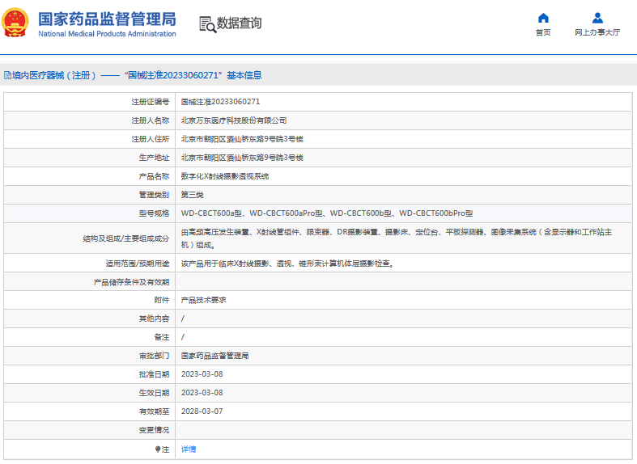The height and width of the screenshot is (464, 637).
Task: Open the 网上办事大厅 user icon
Action: click(x=597, y=18)
